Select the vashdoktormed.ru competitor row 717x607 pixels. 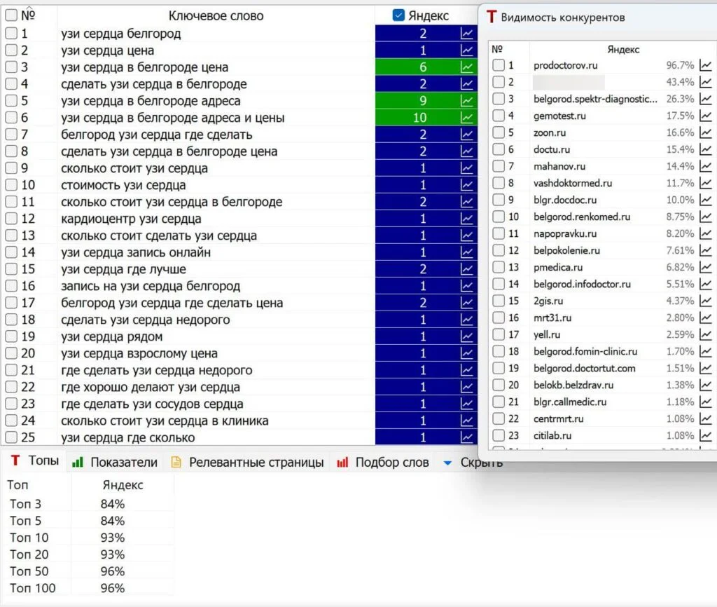pos(573,183)
